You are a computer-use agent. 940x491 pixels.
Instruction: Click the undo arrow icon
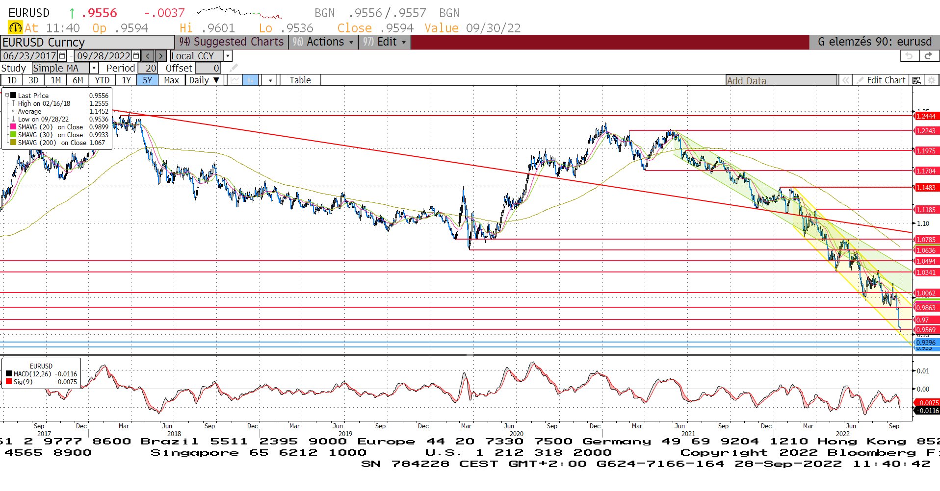[x=909, y=56]
